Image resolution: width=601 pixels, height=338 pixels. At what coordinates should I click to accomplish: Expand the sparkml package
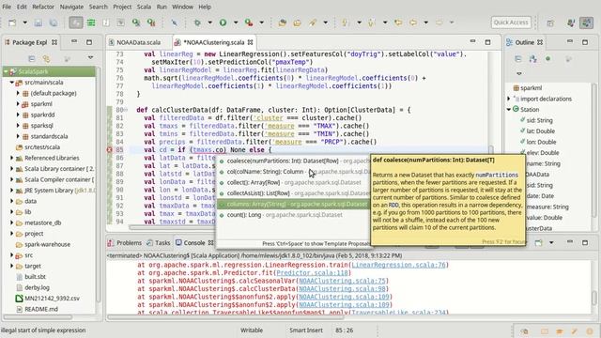(x=18, y=104)
